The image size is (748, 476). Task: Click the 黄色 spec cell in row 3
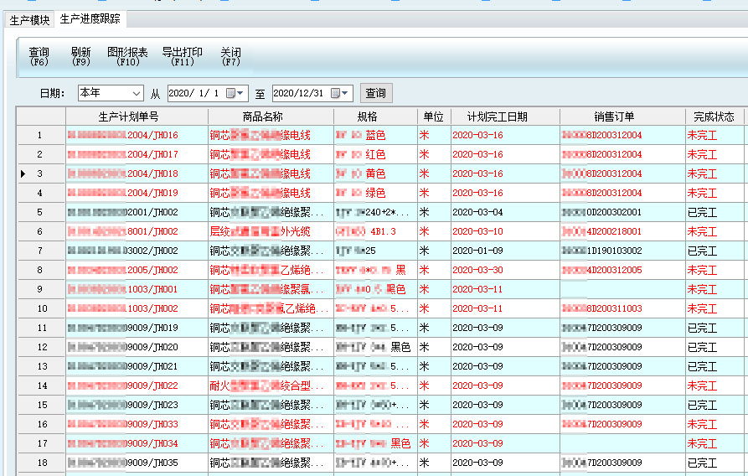click(375, 173)
